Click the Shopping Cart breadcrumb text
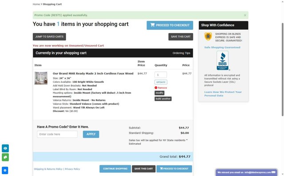This screenshot has height=176, width=284. click(x=52, y=4)
